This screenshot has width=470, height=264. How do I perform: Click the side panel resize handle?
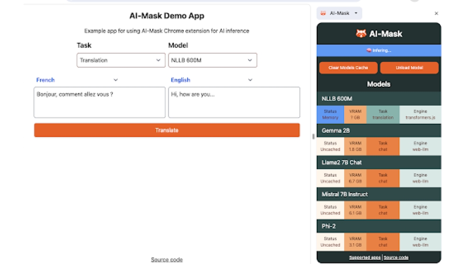point(313,136)
